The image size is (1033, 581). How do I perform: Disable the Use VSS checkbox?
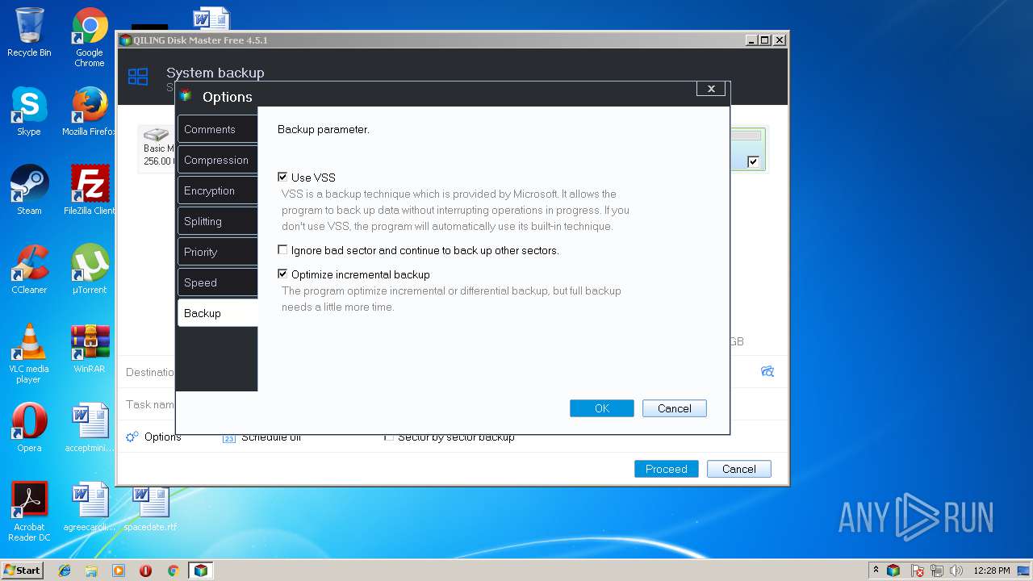click(282, 177)
